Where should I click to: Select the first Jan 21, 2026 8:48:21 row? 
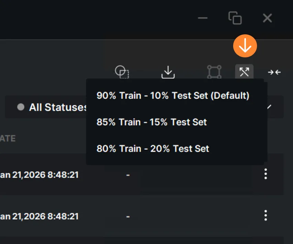tap(142, 175)
